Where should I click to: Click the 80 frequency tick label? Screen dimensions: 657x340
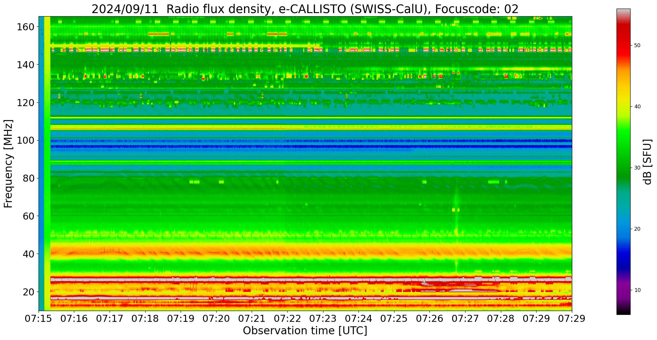tap(28, 178)
